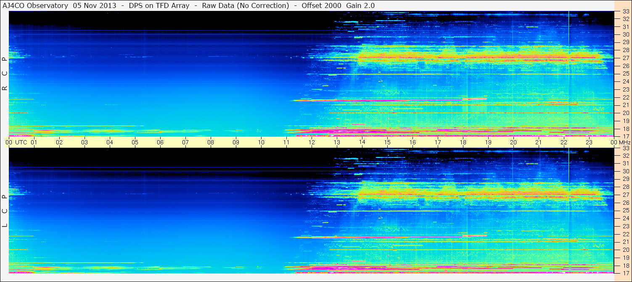Click the RCP panel axis label
Viewport: 632px width, 282px height.
pyautogui.click(x=5, y=73)
